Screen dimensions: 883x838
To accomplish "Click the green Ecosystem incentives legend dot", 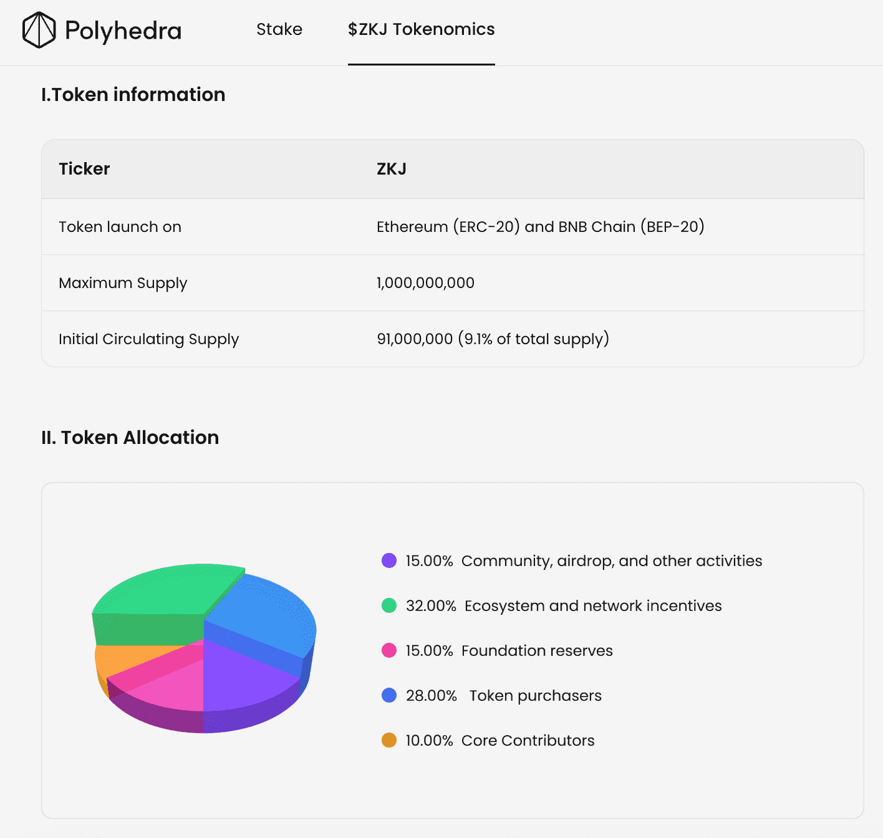I will pyautogui.click(x=389, y=605).
